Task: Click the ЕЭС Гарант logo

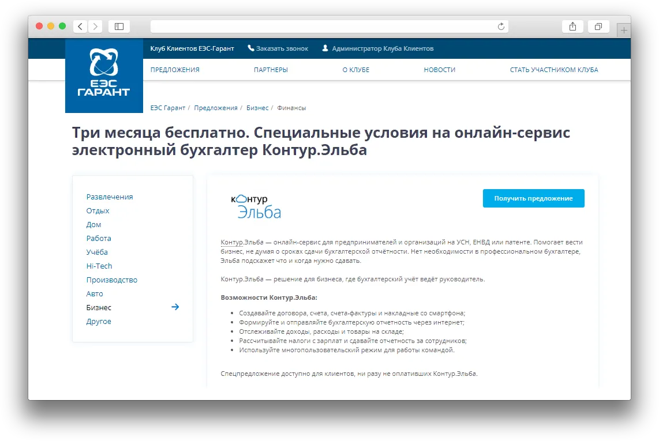Action: tap(104, 76)
